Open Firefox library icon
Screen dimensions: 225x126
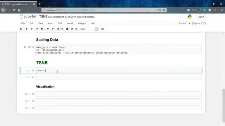pos(189,10)
